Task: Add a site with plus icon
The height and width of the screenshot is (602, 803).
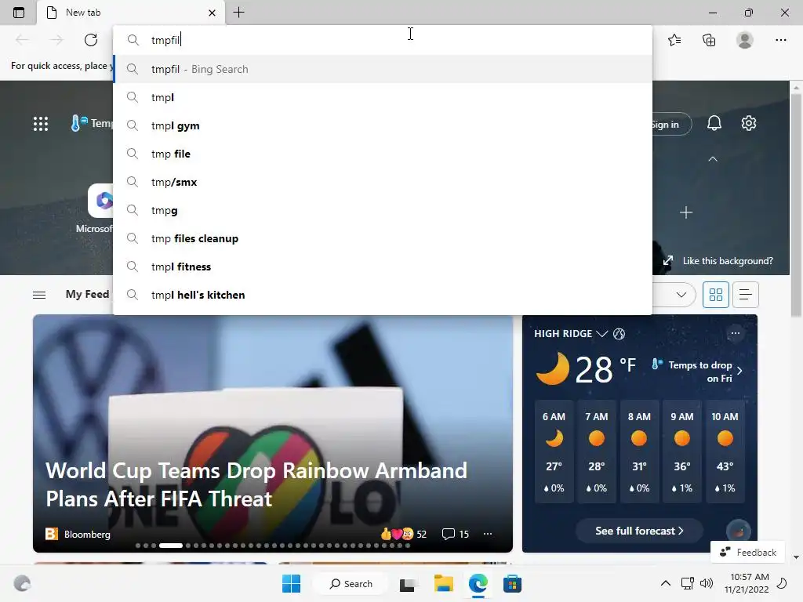Action: [685, 212]
